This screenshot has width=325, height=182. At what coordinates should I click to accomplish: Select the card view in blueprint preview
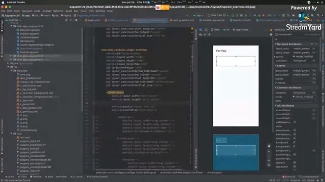click(x=236, y=150)
